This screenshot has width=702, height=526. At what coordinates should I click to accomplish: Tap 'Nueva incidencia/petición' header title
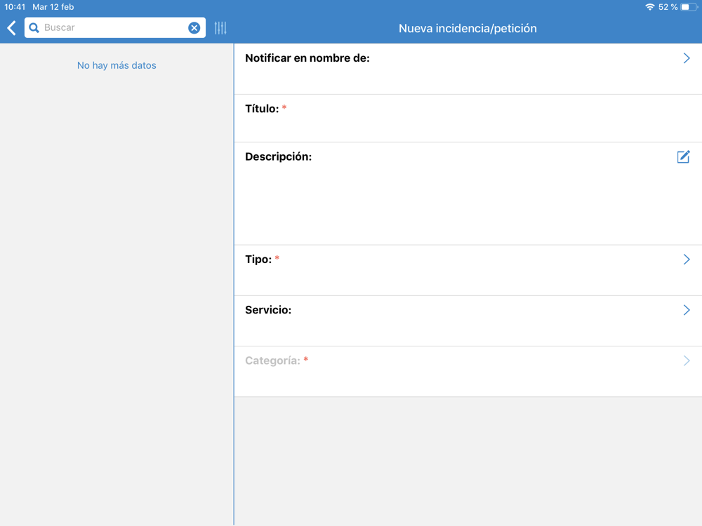pos(468,28)
